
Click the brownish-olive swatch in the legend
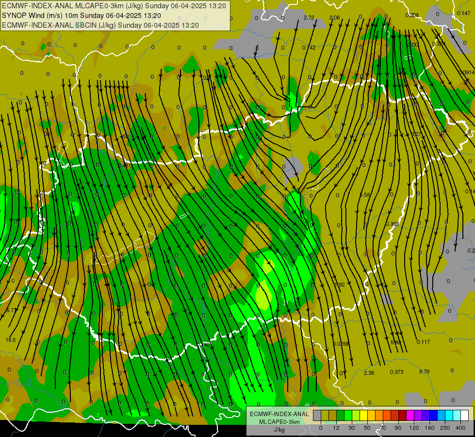click(333, 415)
